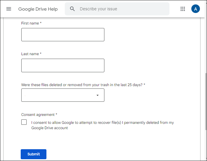Click the scrollbar up arrow

pyautogui.click(x=206, y=19)
